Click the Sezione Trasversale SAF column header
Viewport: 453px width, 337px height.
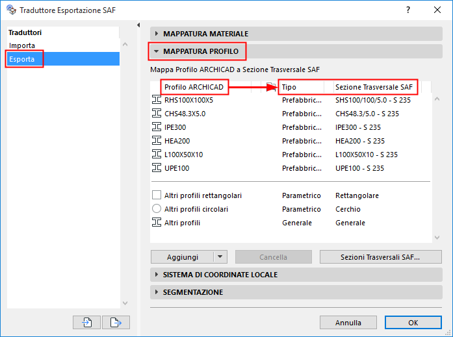coord(374,87)
